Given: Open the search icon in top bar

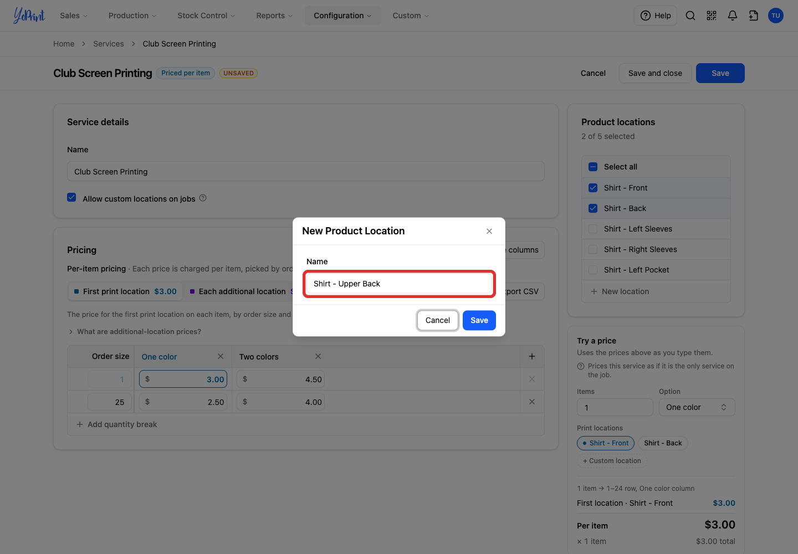Looking at the screenshot, I should (x=690, y=16).
